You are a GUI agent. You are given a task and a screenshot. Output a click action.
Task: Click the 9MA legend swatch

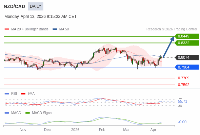[x=23, y=94]
